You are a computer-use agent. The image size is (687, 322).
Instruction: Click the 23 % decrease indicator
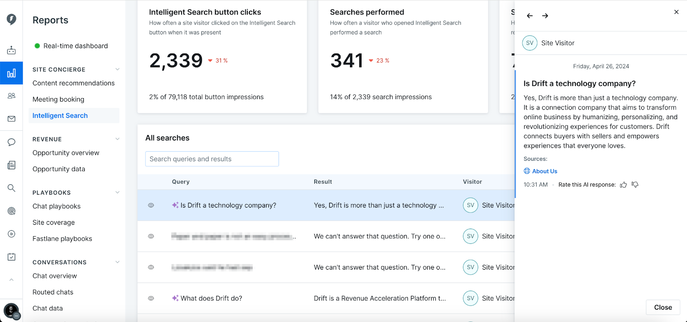tap(379, 60)
